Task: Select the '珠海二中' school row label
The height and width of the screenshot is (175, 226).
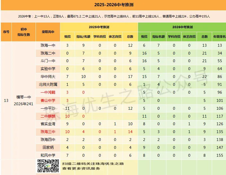Action: 48,53
